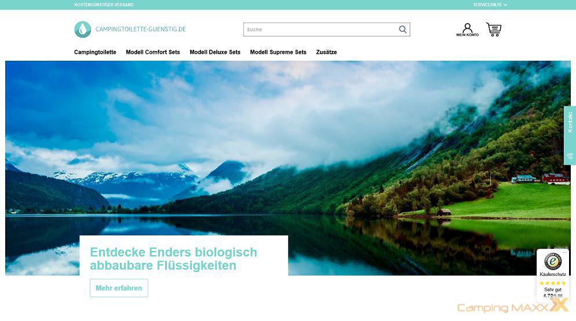
Task: Open the Campingtoilette menu item
Action: click(95, 52)
